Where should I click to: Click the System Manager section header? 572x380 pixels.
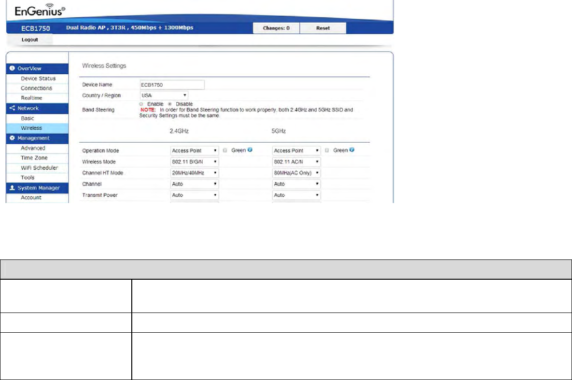coord(37,188)
